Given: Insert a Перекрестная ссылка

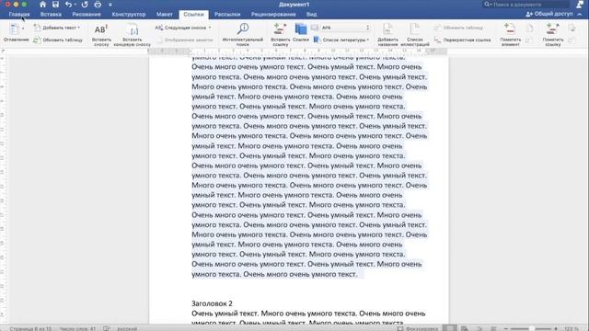Looking at the screenshot, I should tap(462, 40).
